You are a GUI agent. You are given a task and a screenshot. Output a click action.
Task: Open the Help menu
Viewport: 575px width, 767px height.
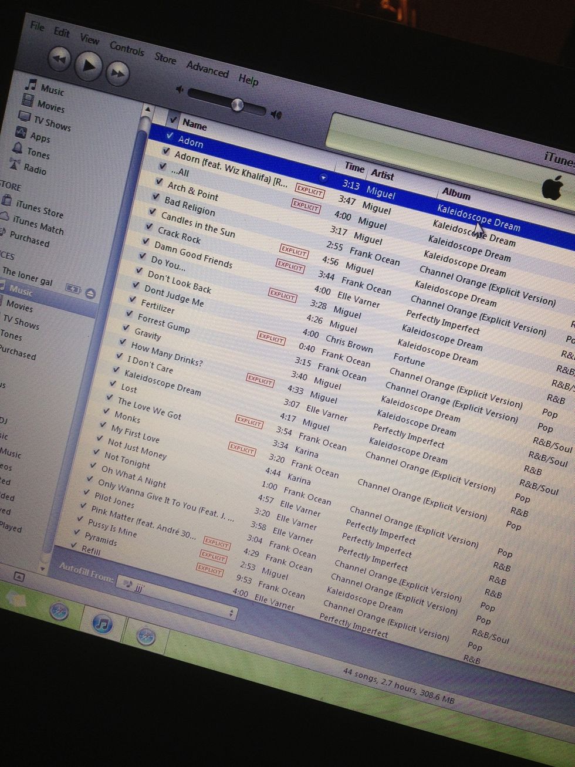[x=249, y=79]
